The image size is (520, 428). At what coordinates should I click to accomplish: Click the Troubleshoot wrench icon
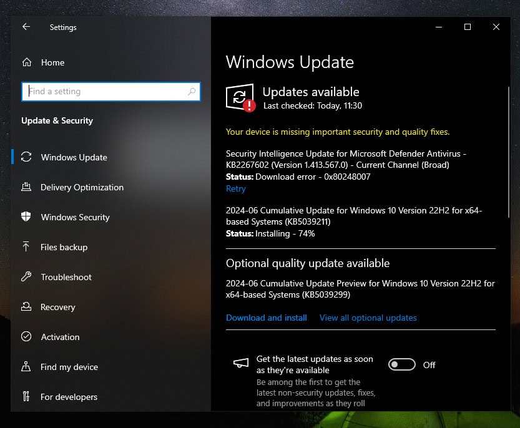tap(26, 276)
